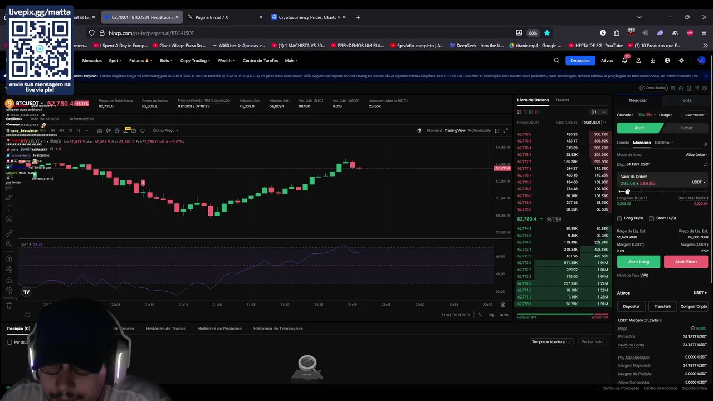Viewport: 713px width, 401px height.
Task: Click the transfer arrows beside available balance
Action: click(705, 164)
